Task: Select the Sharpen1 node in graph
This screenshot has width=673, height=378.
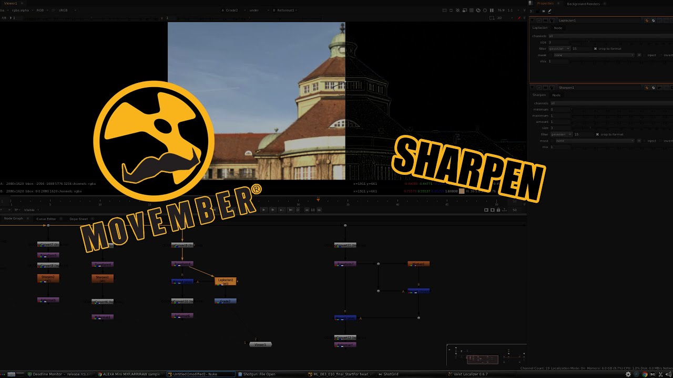Action: click(x=103, y=278)
